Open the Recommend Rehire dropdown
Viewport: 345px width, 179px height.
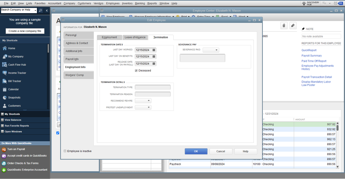[x=143, y=101]
